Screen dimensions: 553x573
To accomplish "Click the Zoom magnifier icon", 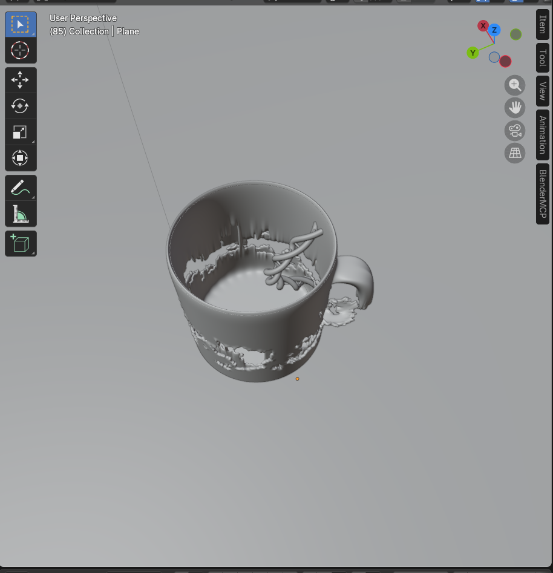I will click(x=515, y=85).
